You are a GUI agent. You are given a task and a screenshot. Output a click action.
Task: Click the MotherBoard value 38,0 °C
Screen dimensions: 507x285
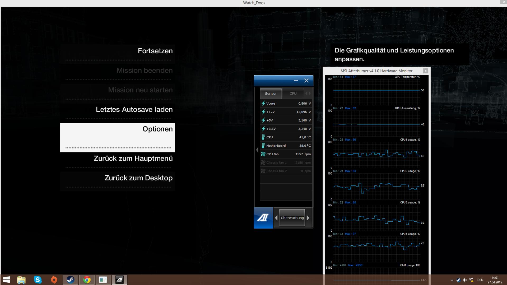pyautogui.click(x=305, y=146)
